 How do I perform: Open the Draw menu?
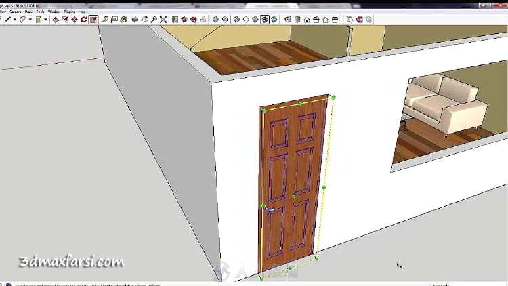(28, 12)
